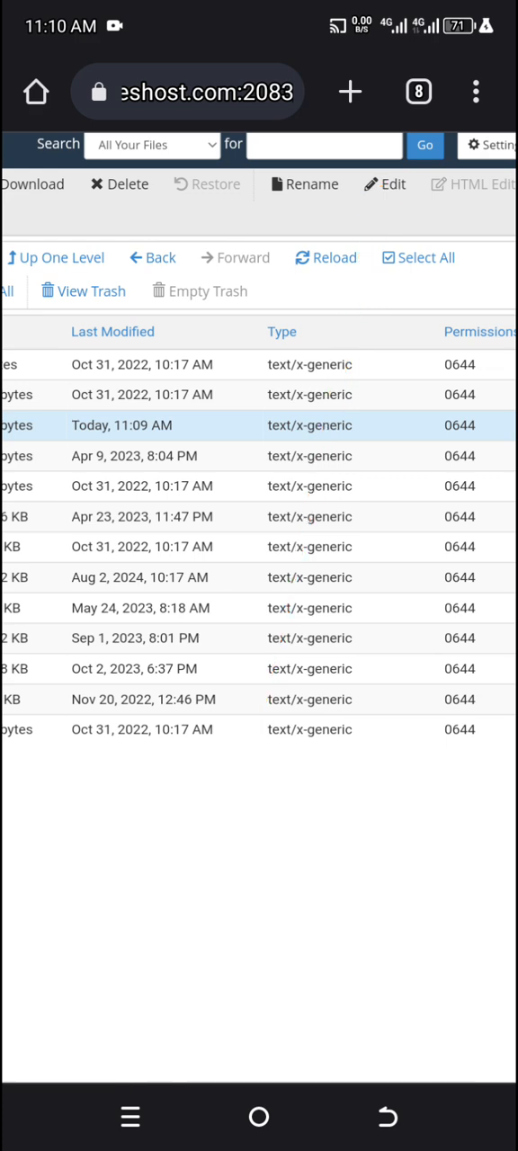
Task: Tap the browser home icon
Action: (36, 92)
